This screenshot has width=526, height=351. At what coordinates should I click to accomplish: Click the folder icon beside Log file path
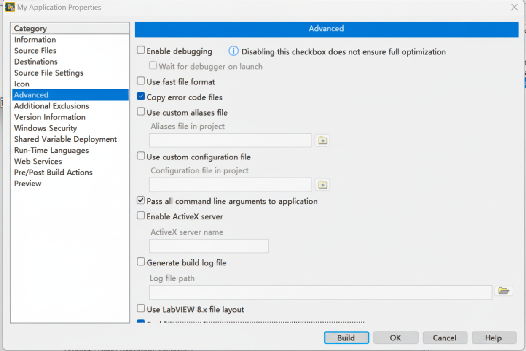click(504, 291)
